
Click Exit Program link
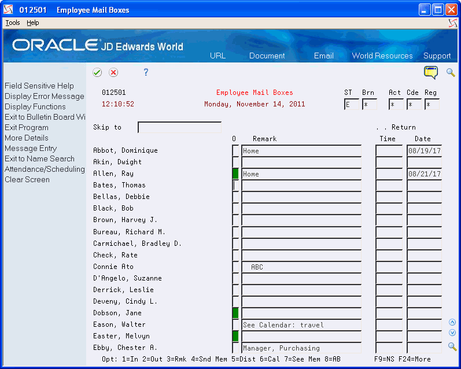click(27, 127)
